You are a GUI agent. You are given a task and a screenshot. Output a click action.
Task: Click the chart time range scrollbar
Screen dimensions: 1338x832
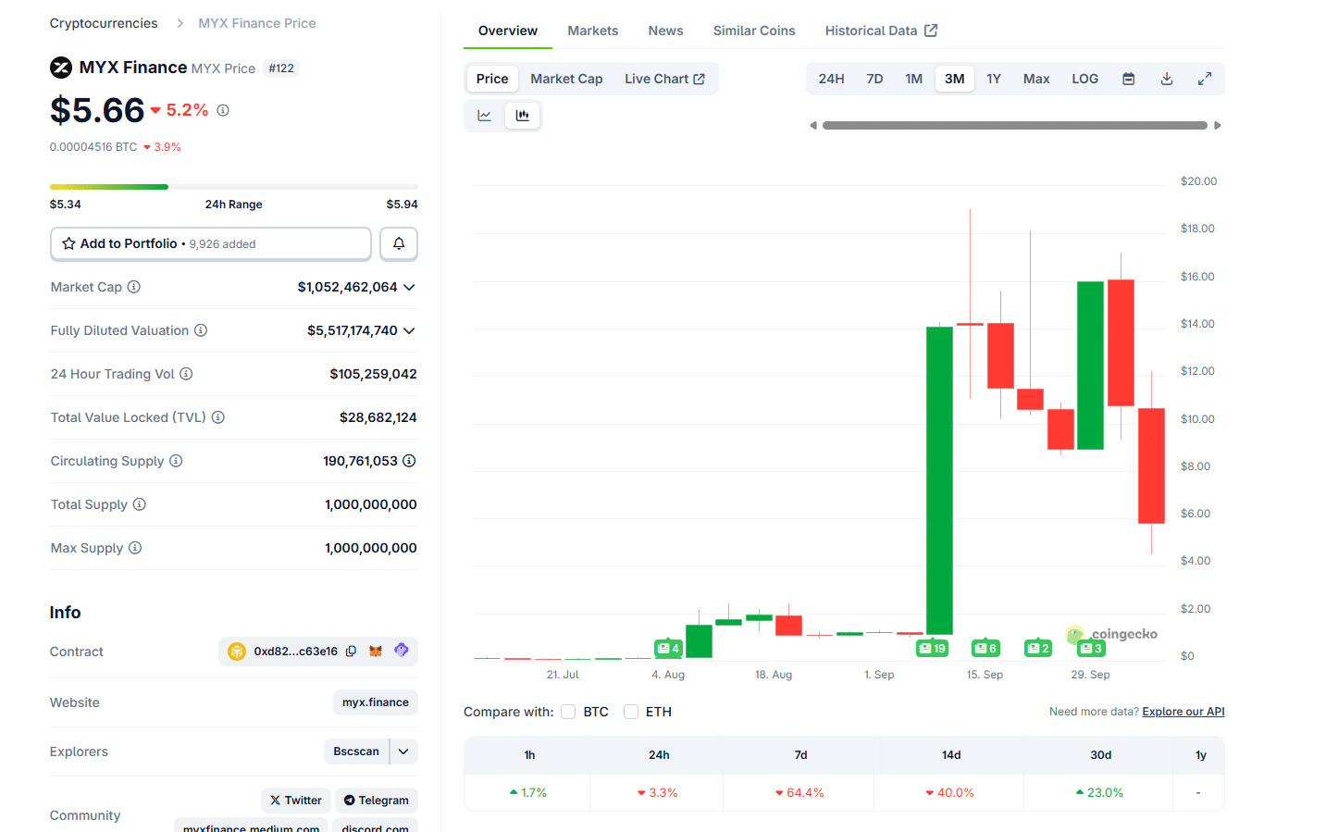tap(1014, 125)
